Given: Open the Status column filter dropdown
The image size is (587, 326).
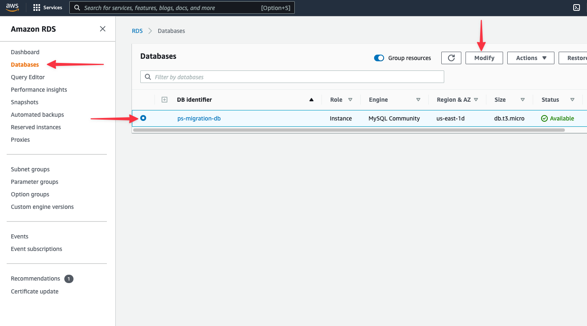Looking at the screenshot, I should 572,100.
